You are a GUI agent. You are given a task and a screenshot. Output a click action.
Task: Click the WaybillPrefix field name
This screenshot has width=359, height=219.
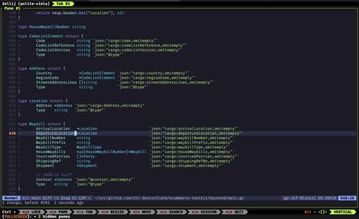(51, 142)
